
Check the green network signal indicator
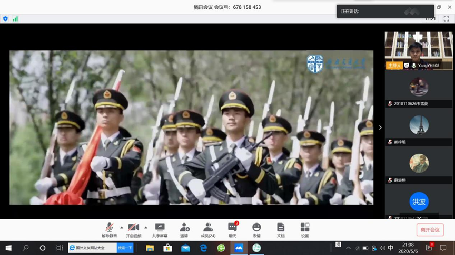tap(15, 19)
